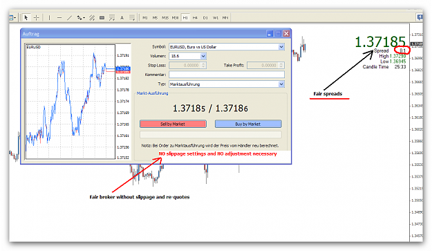432x251 pixels.
Task: Click the Spread label on the chart
Action: point(381,50)
